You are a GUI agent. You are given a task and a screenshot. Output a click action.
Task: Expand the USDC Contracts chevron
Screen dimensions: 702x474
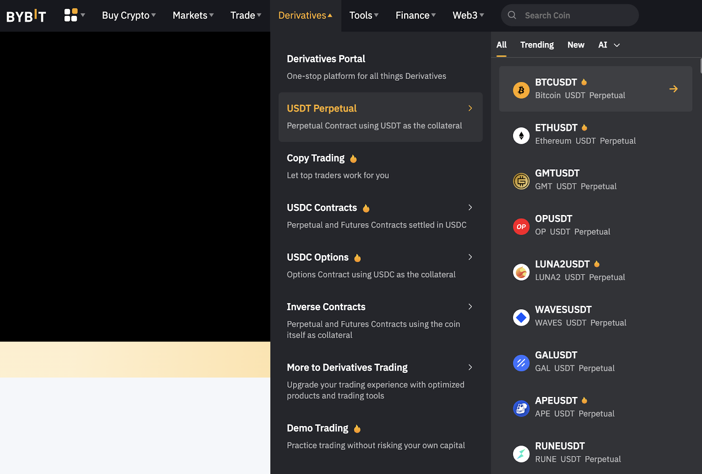point(470,207)
